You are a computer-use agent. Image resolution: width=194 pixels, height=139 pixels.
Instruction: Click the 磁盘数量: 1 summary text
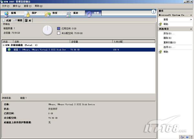tap(9, 28)
